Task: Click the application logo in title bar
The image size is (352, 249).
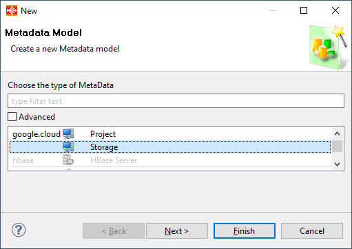Action: coord(12,10)
